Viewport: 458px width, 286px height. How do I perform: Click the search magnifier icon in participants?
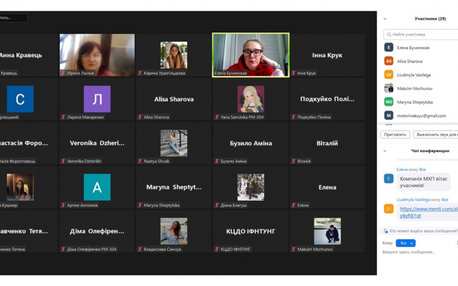(x=389, y=34)
